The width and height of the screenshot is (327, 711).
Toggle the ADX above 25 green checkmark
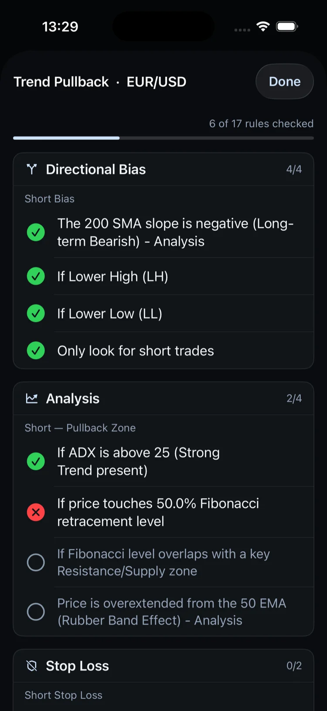tap(36, 461)
